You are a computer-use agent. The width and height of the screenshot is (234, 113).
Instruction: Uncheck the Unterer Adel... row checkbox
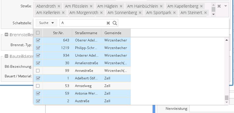click(x=38, y=55)
